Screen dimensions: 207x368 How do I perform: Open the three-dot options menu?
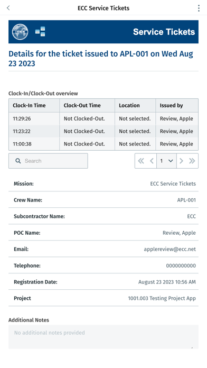point(199,8)
